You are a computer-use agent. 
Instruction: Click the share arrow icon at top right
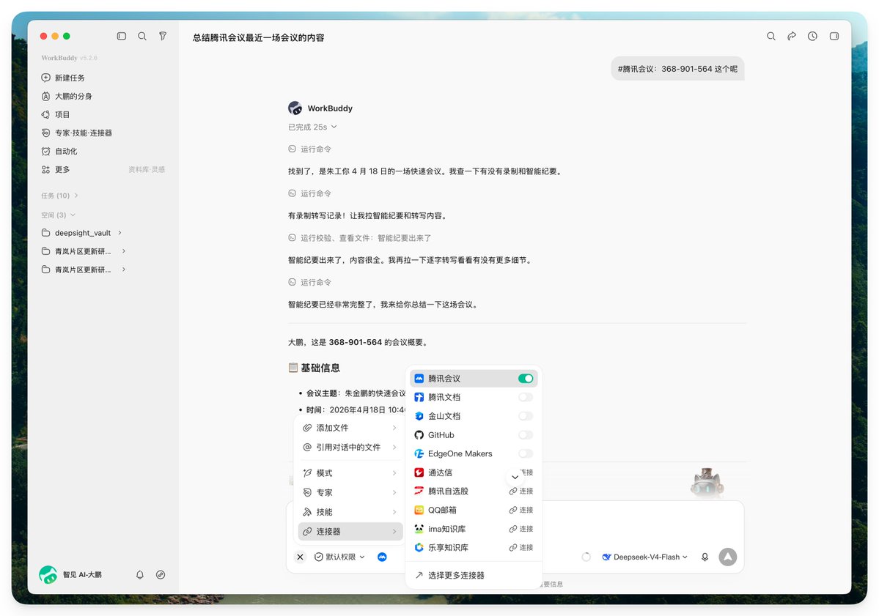coord(792,36)
